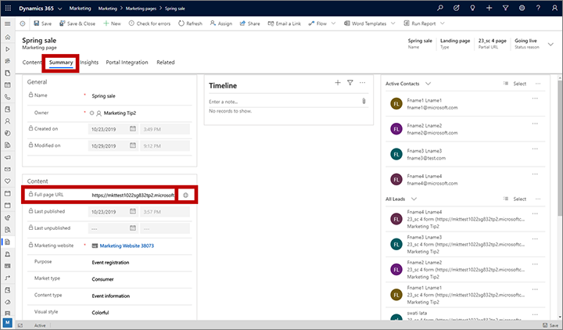The height and width of the screenshot is (330, 563).
Task: Click the Full page URL field
Action: pos(133,195)
